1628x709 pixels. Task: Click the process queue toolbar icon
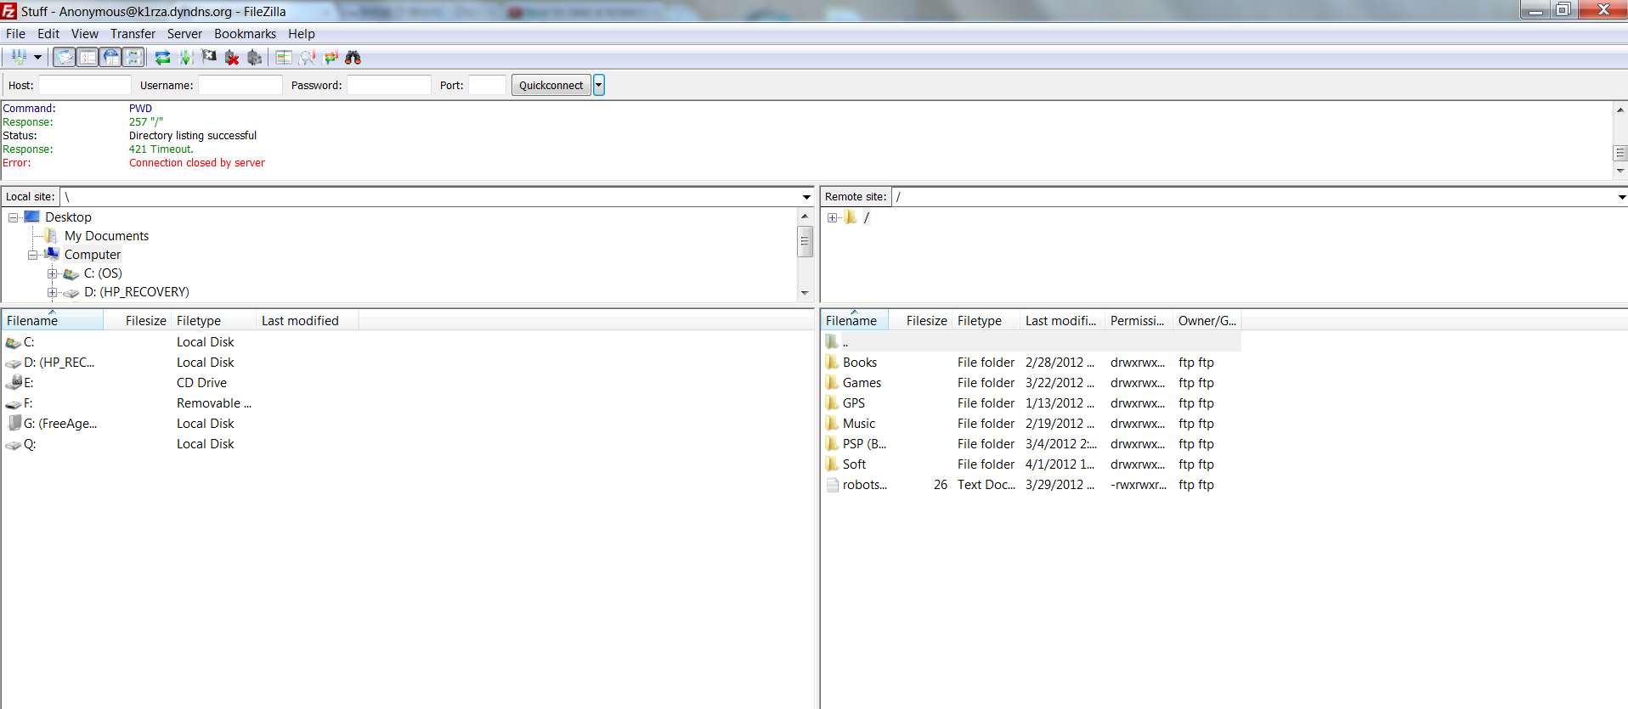(186, 57)
